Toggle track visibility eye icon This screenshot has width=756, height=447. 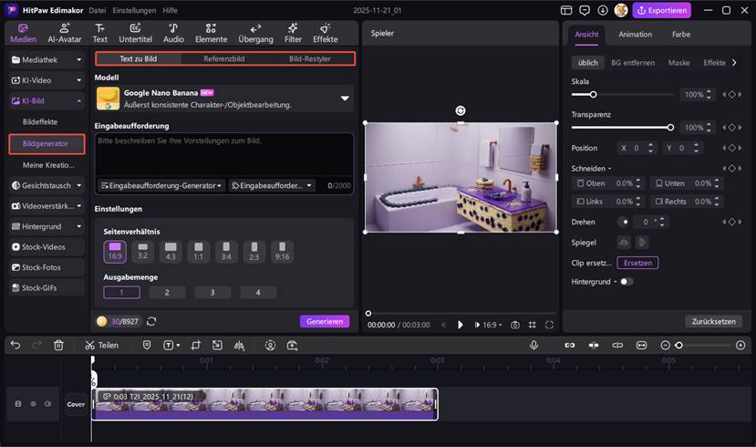tap(32, 404)
